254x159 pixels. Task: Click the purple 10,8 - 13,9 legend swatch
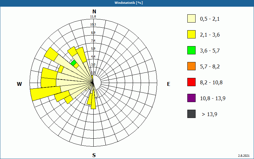coord(191,98)
